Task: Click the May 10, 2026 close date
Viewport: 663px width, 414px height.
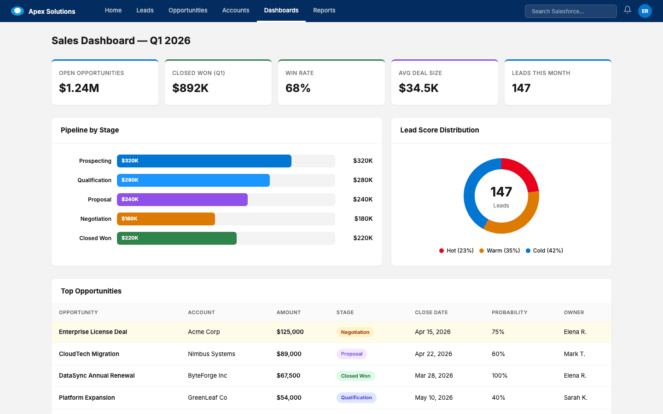Action: 434,398
